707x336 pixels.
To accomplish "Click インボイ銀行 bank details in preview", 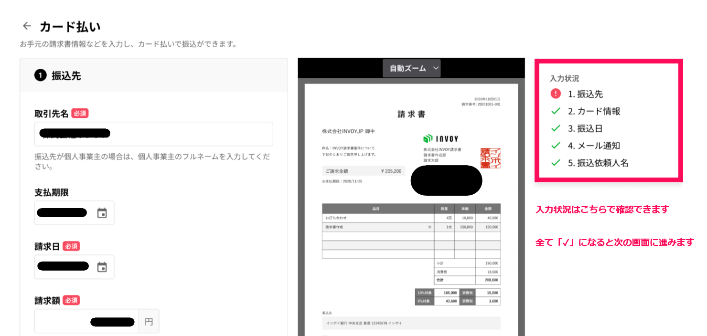I will 411,323.
